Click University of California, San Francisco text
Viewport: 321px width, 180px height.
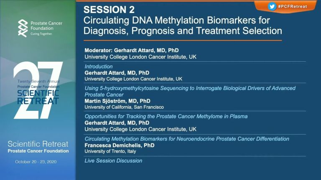pos(124,107)
